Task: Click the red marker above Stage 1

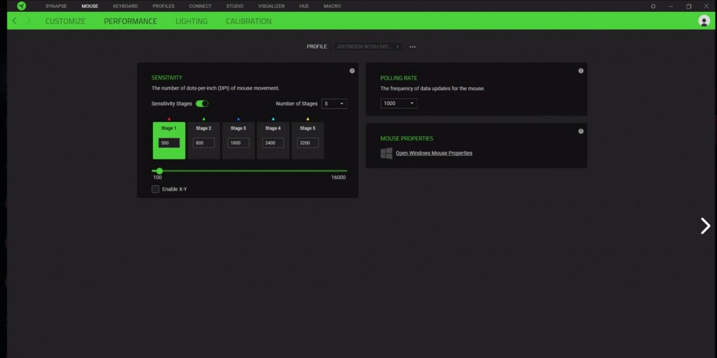Action: pyautogui.click(x=169, y=119)
